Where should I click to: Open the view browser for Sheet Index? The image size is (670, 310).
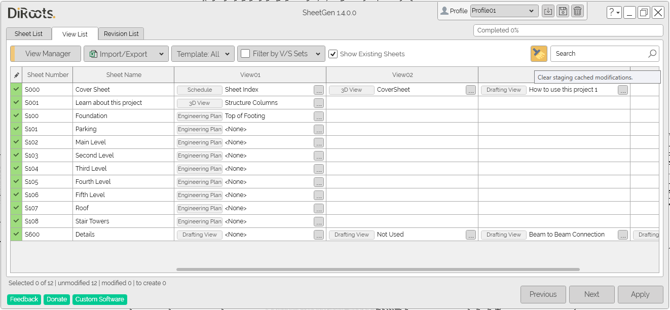click(318, 90)
